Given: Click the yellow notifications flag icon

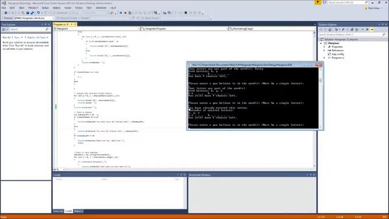Looking at the screenshot, I should [x=318, y=2].
